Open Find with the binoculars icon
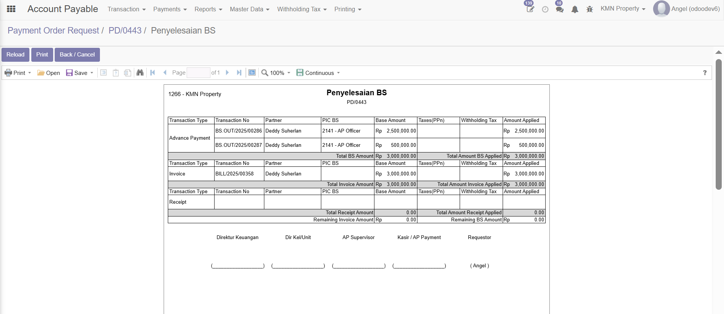This screenshot has height=314, width=724. (140, 73)
